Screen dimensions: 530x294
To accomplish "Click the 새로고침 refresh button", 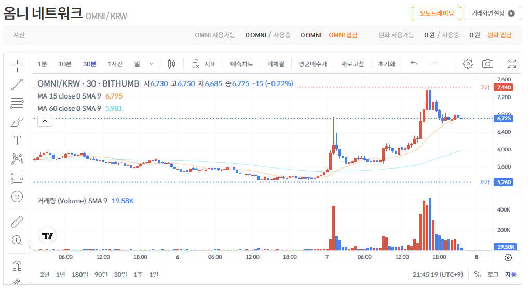I will 352,64.
